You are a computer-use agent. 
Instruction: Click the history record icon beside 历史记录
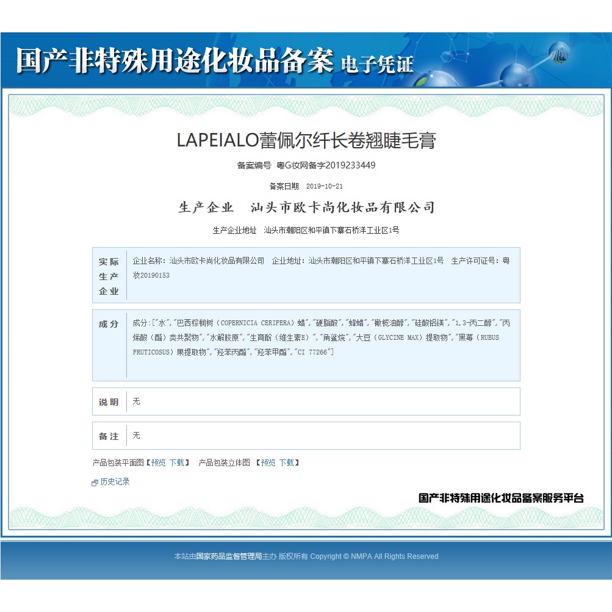[95, 483]
